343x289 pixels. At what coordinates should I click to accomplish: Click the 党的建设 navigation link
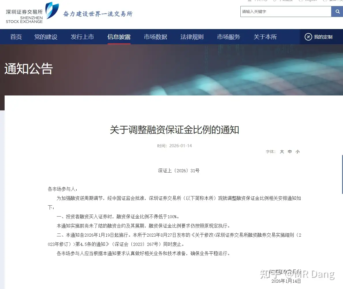[46, 37]
